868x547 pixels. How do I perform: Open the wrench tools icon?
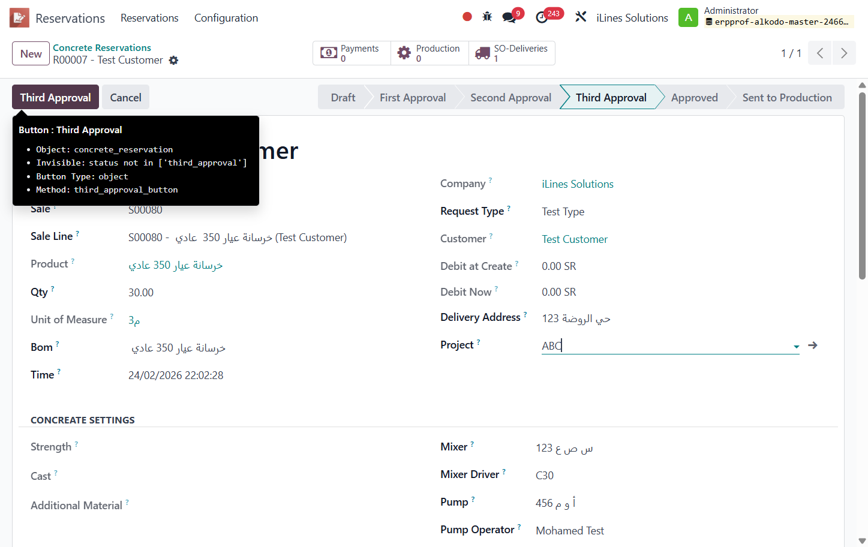click(x=581, y=17)
